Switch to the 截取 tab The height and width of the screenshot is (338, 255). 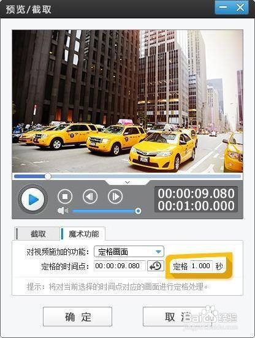(37, 234)
